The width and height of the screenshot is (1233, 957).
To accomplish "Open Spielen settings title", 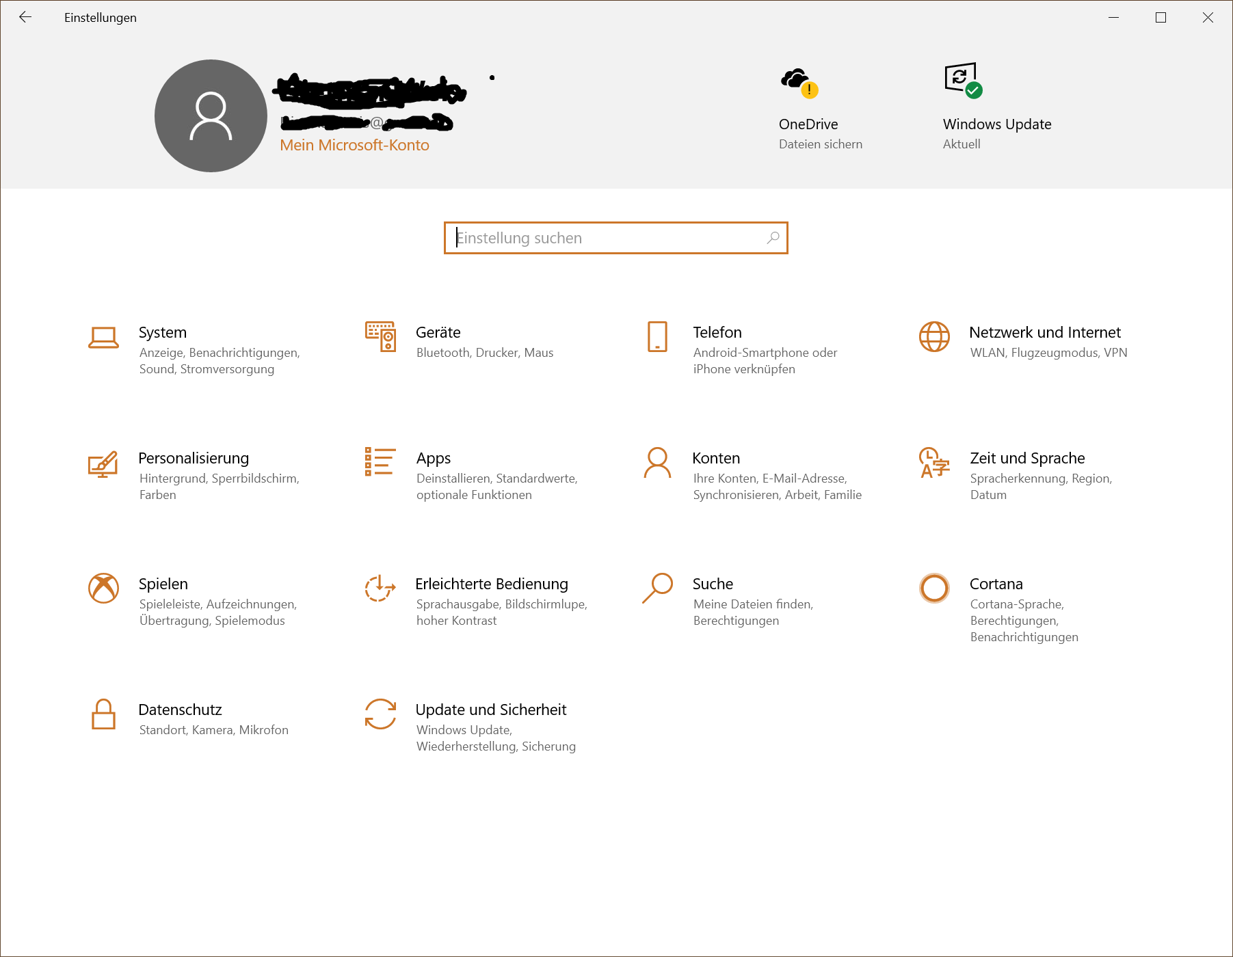I will (163, 584).
